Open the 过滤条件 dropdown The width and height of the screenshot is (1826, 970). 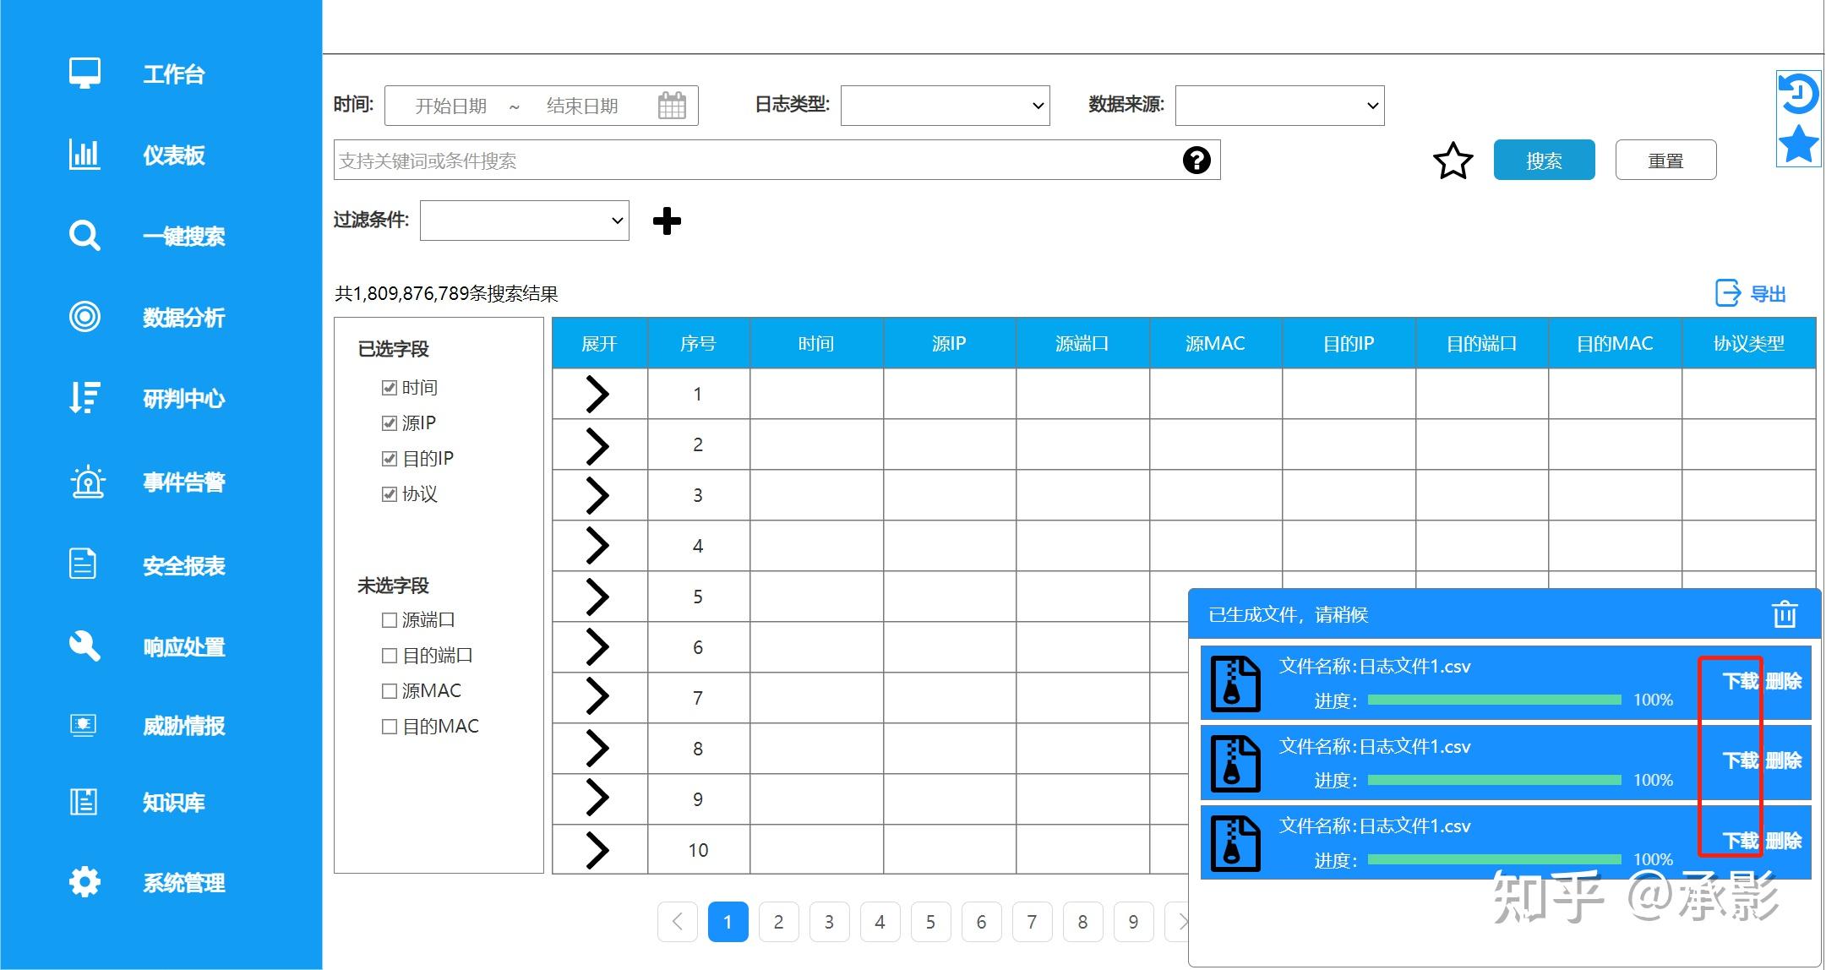pos(524,221)
